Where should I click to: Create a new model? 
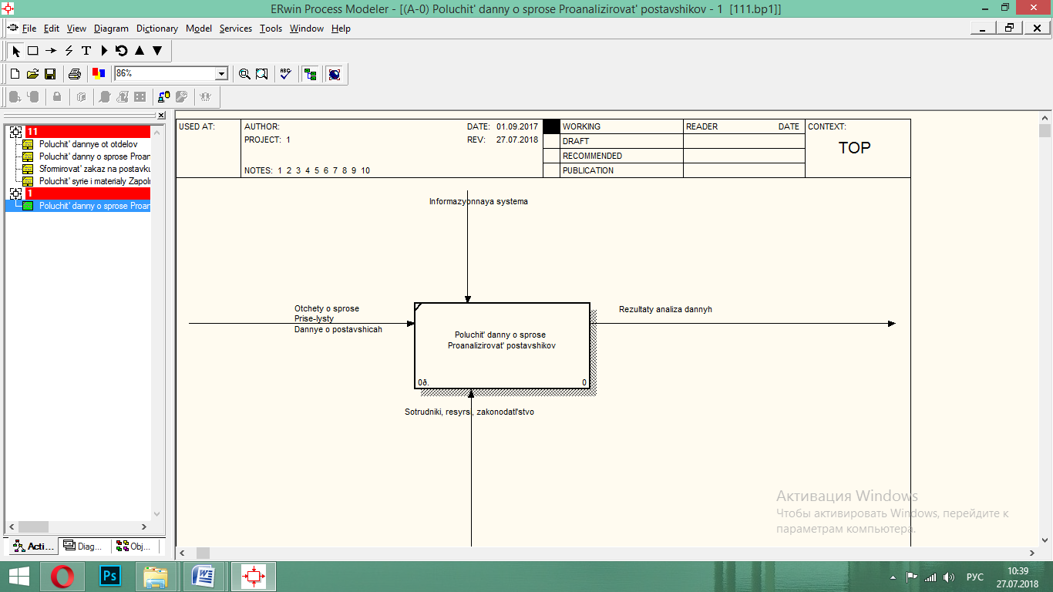[x=15, y=74]
